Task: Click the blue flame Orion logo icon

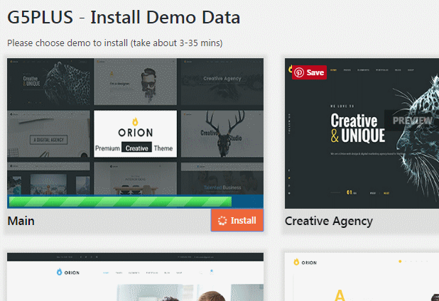Action: [x=60, y=272]
